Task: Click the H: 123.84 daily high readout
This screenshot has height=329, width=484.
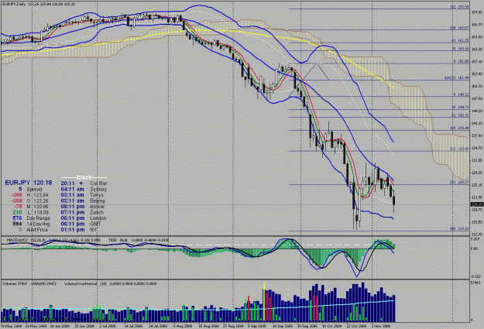Action: 30,195
